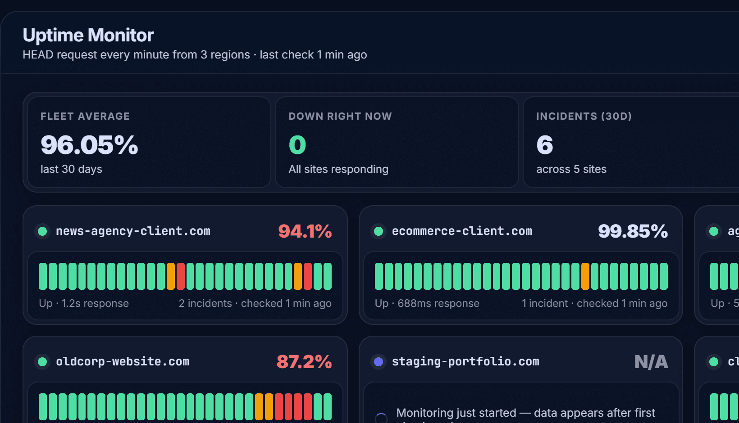Image resolution: width=739 pixels, height=423 pixels.
Task: Open staging-portfolio.com site name
Action: (465, 362)
